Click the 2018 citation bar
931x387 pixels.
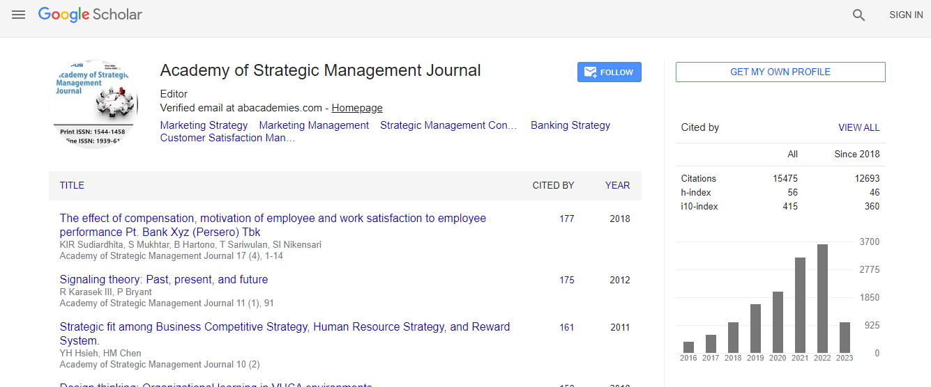click(733, 338)
